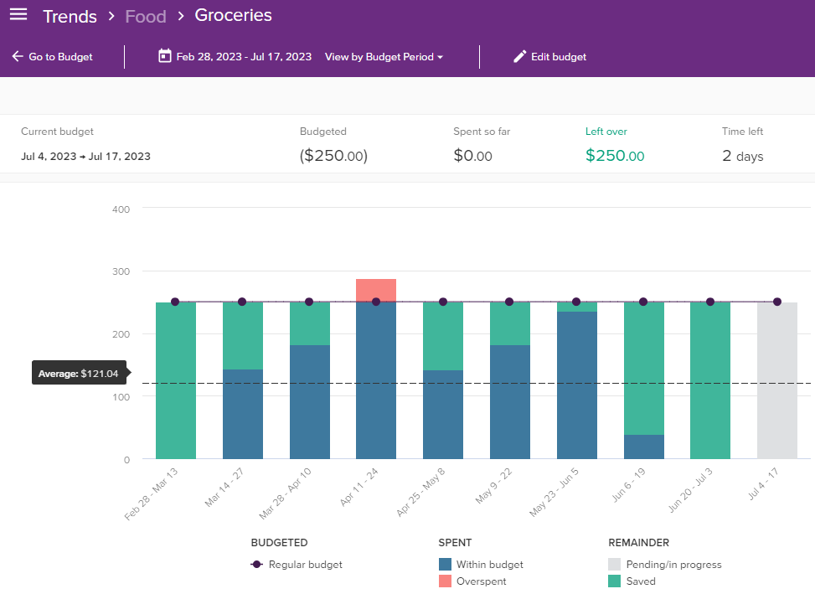
Task: Click the Average $121.04 dashed line label
Action: [79, 372]
